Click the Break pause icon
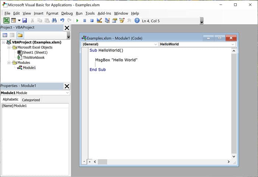This screenshot has width=258, height=177. click(x=84, y=21)
